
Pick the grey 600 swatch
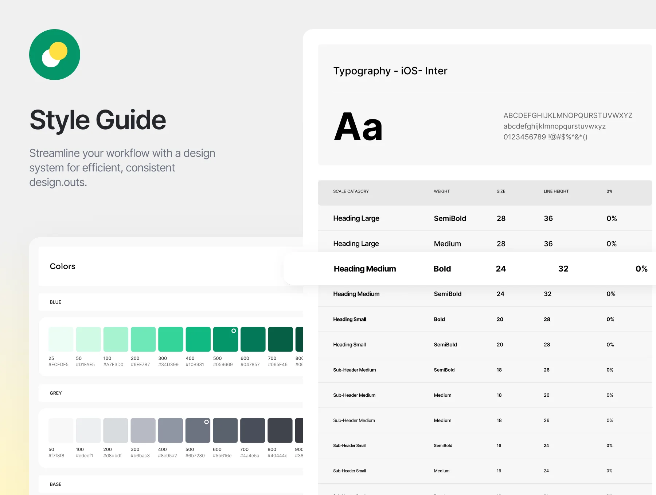pyautogui.click(x=225, y=430)
